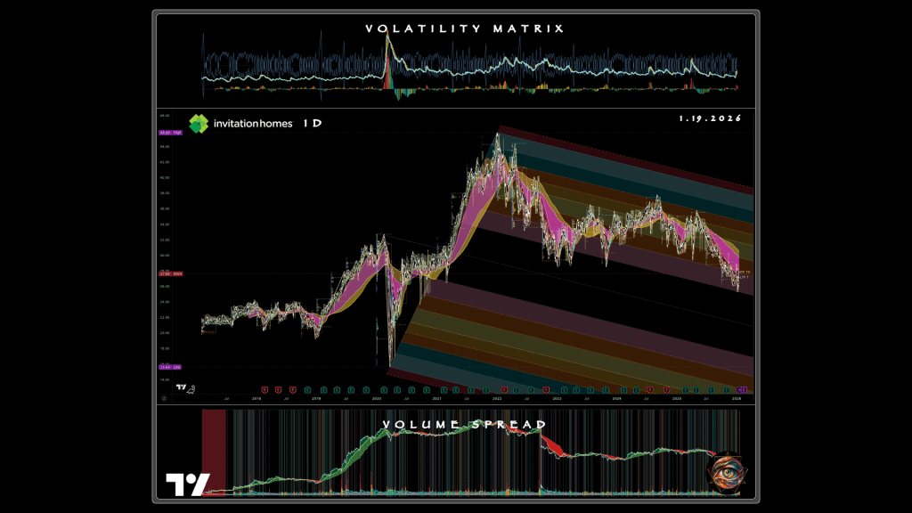Select the purple Low price label

coord(170,367)
